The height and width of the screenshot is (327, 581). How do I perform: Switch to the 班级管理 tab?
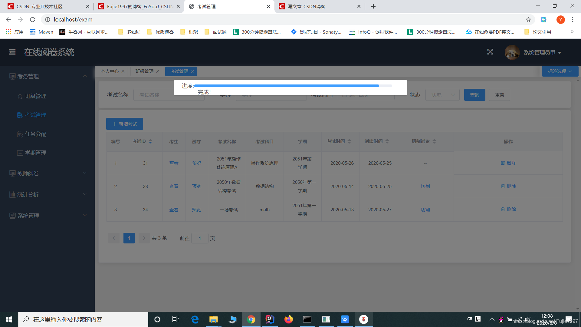(x=144, y=71)
